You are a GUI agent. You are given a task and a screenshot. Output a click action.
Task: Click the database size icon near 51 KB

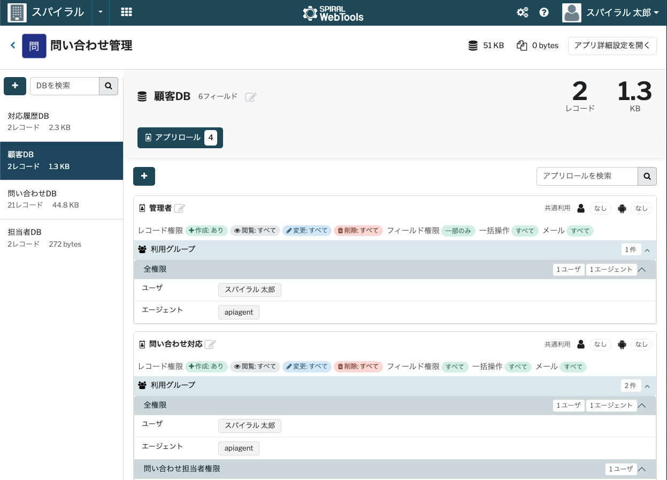[x=473, y=45]
